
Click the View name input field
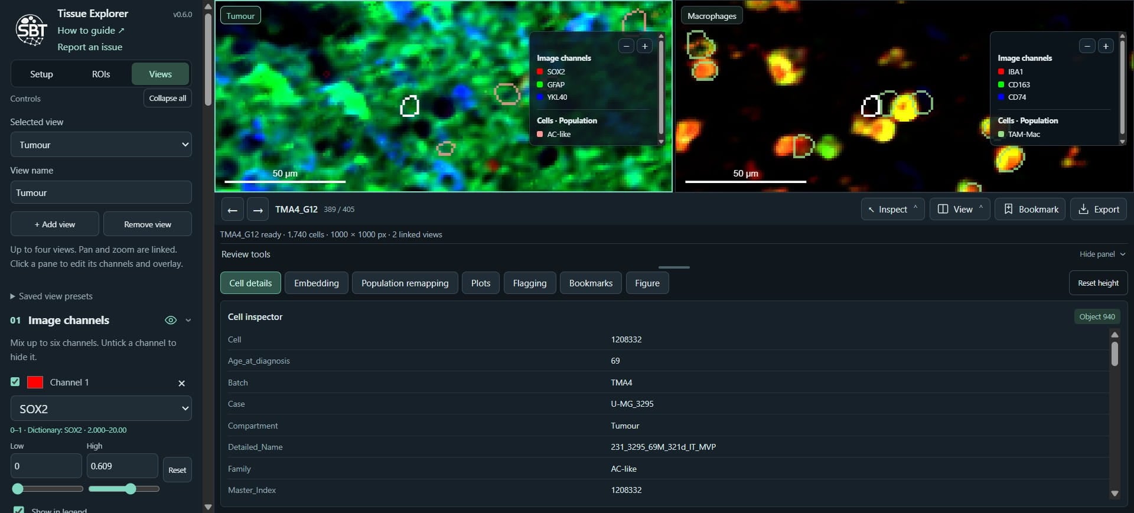[101, 192]
